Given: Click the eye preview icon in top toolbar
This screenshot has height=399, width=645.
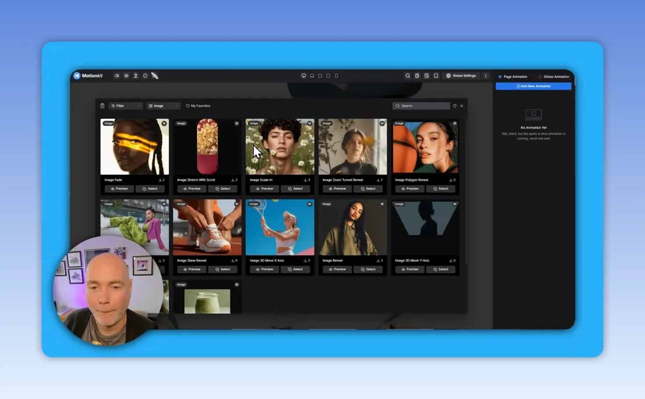Looking at the screenshot, I should 126,76.
